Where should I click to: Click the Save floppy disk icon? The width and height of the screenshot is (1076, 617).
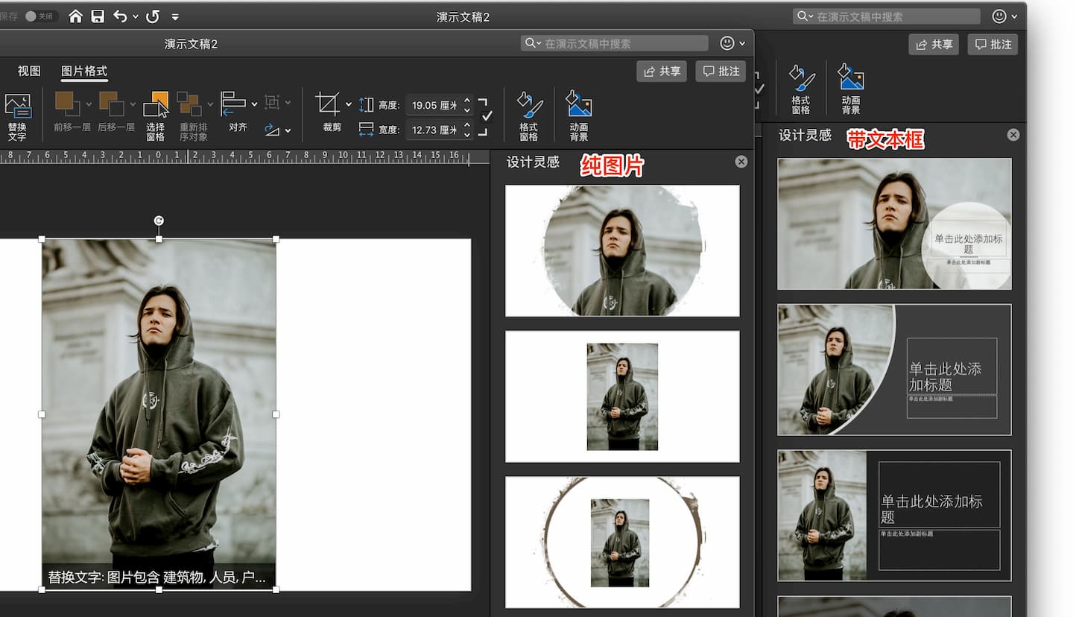tap(98, 16)
